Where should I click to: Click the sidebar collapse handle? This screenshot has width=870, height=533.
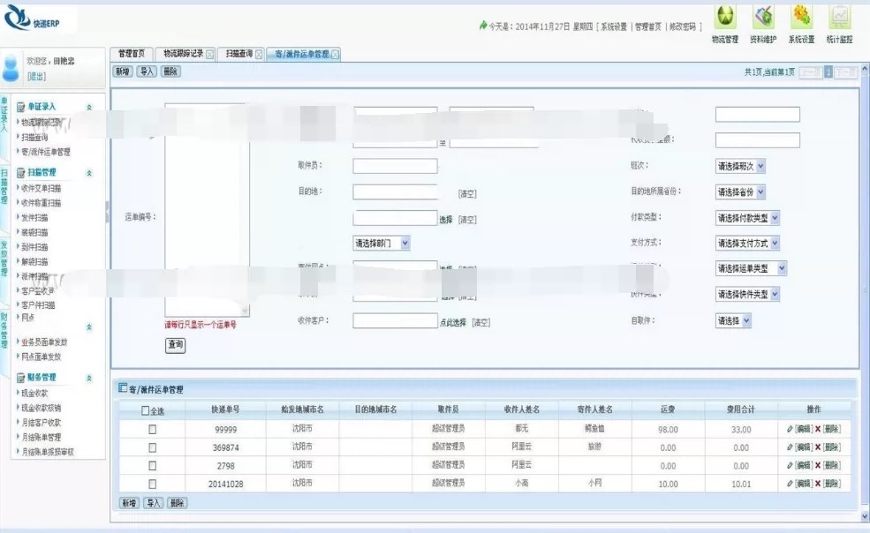click(107, 211)
